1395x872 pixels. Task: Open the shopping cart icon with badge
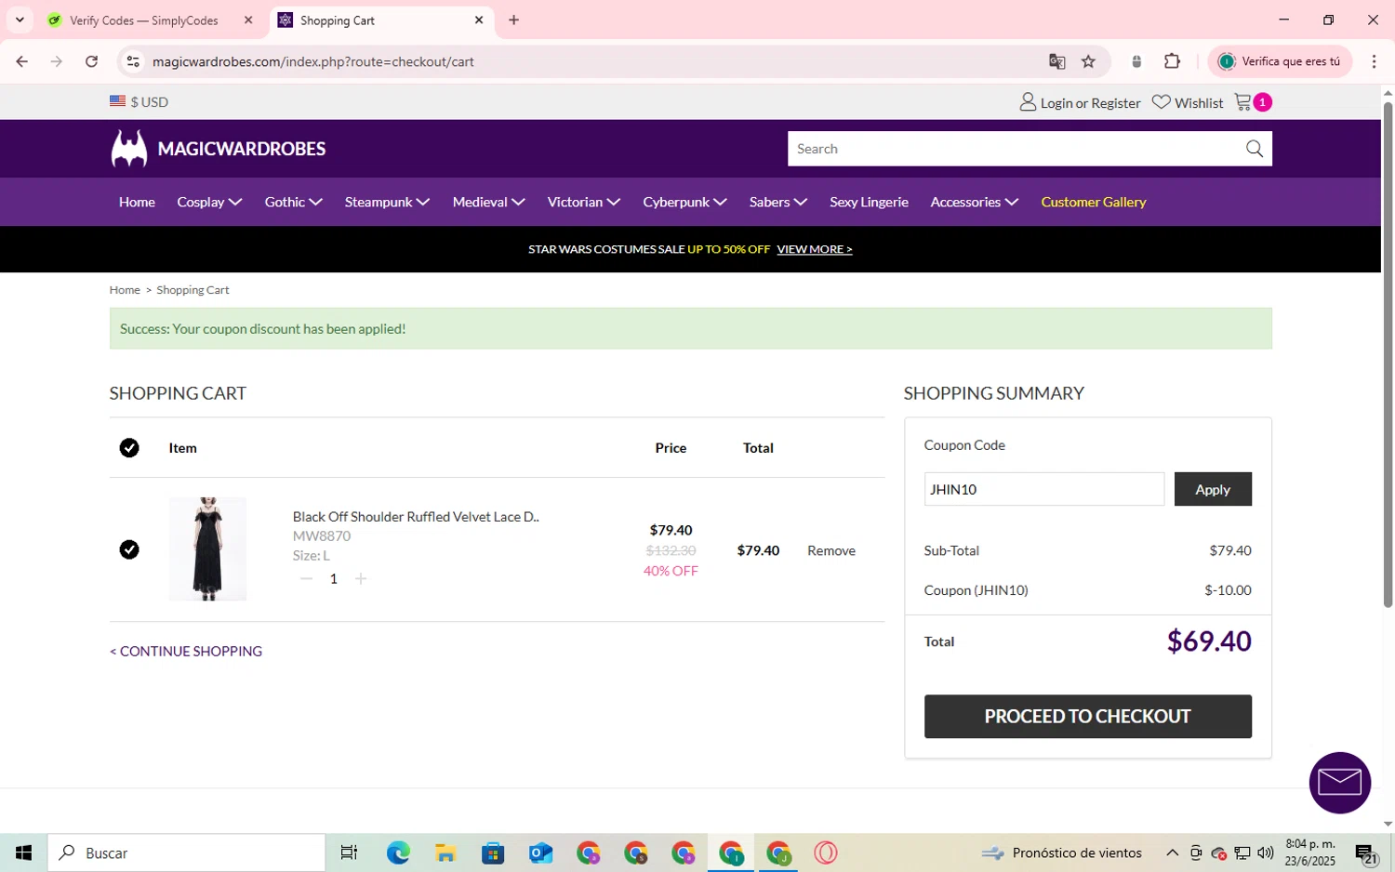point(1252,102)
